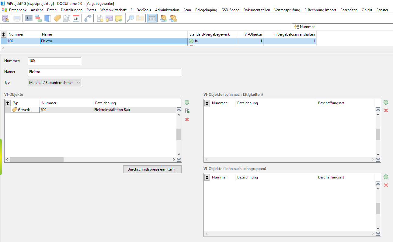Click the folder search toolbar icon
Screen dimensions: 393x242
pos(140,18)
